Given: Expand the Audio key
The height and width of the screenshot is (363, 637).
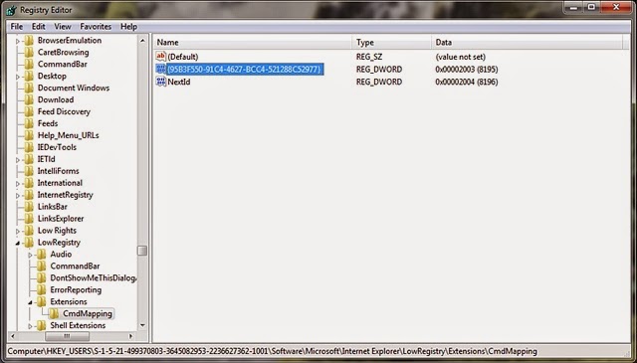Looking at the screenshot, I should (x=30, y=255).
